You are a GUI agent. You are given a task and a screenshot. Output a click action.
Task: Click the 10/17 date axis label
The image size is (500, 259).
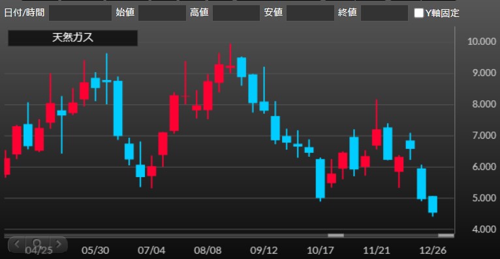pos(320,251)
